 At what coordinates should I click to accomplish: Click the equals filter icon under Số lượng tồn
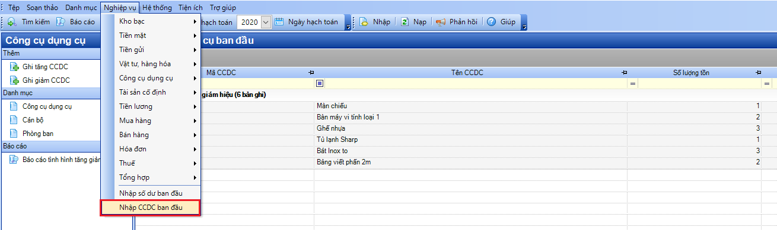(633, 83)
